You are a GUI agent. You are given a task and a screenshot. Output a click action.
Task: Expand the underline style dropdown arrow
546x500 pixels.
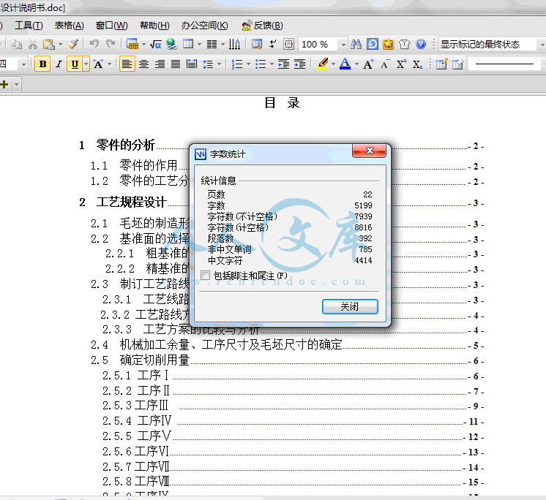tap(86, 64)
